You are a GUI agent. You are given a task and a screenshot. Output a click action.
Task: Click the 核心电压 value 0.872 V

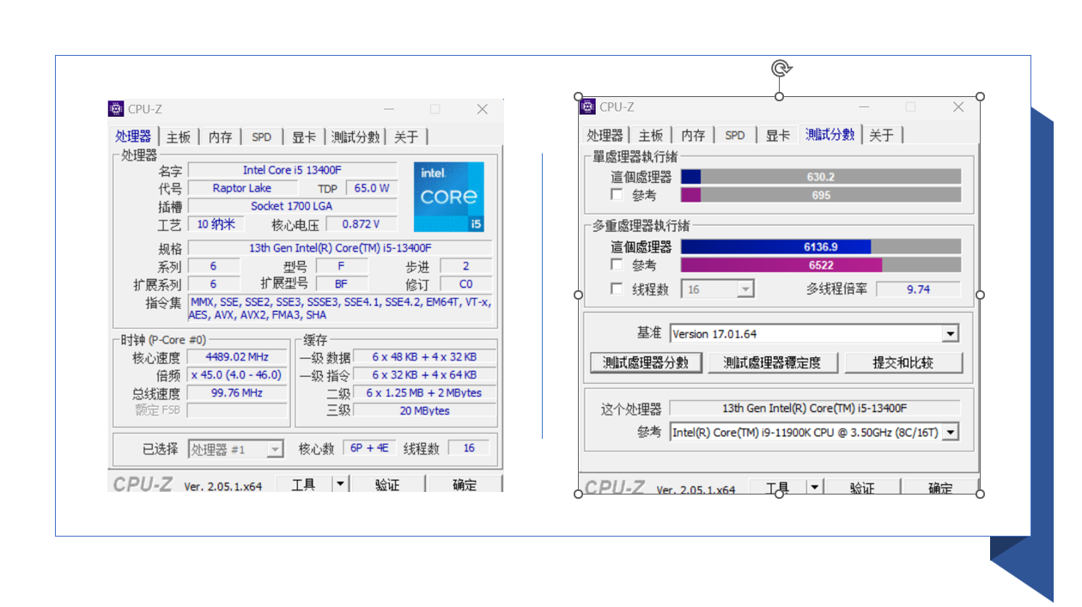click(x=361, y=224)
